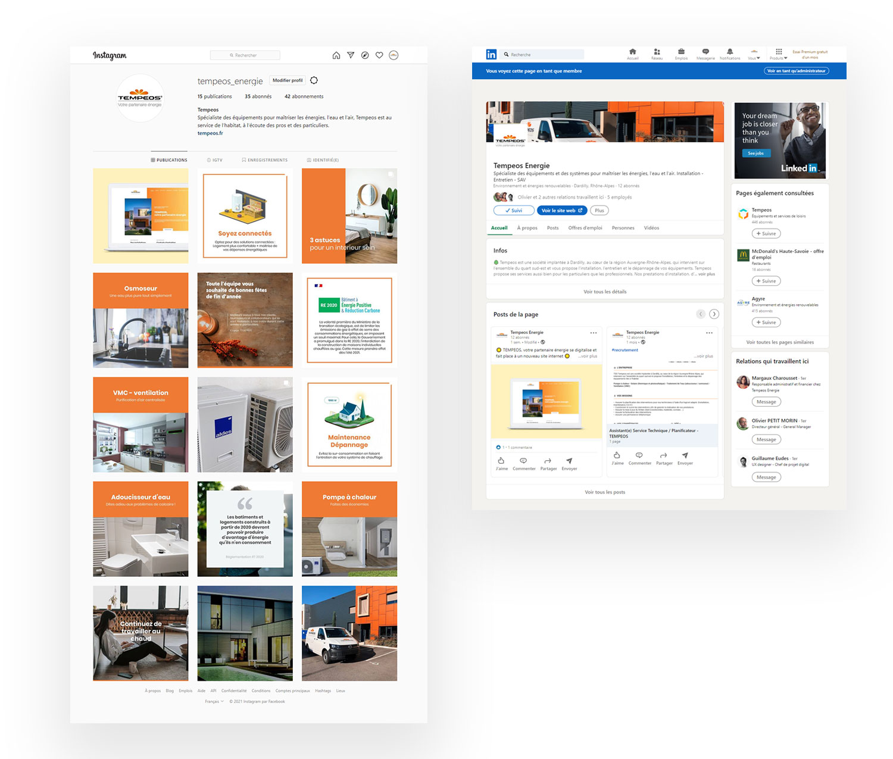Open LinkedIn Réseau icon
Image resolution: width=893 pixels, height=759 pixels.
point(657,54)
